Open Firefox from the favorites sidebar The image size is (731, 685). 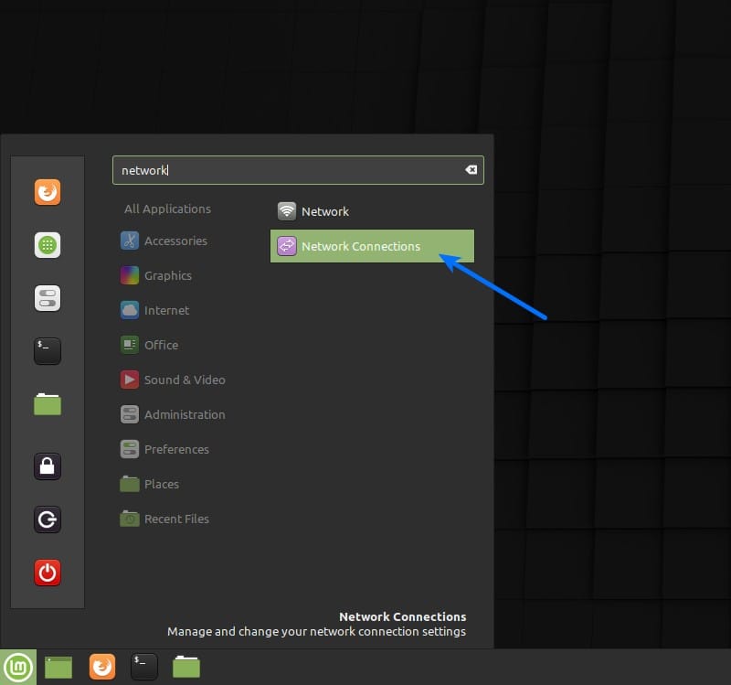[x=48, y=192]
